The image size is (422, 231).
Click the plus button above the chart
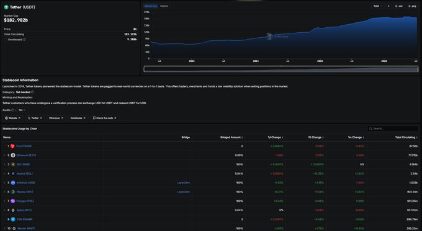pyautogui.click(x=388, y=6)
